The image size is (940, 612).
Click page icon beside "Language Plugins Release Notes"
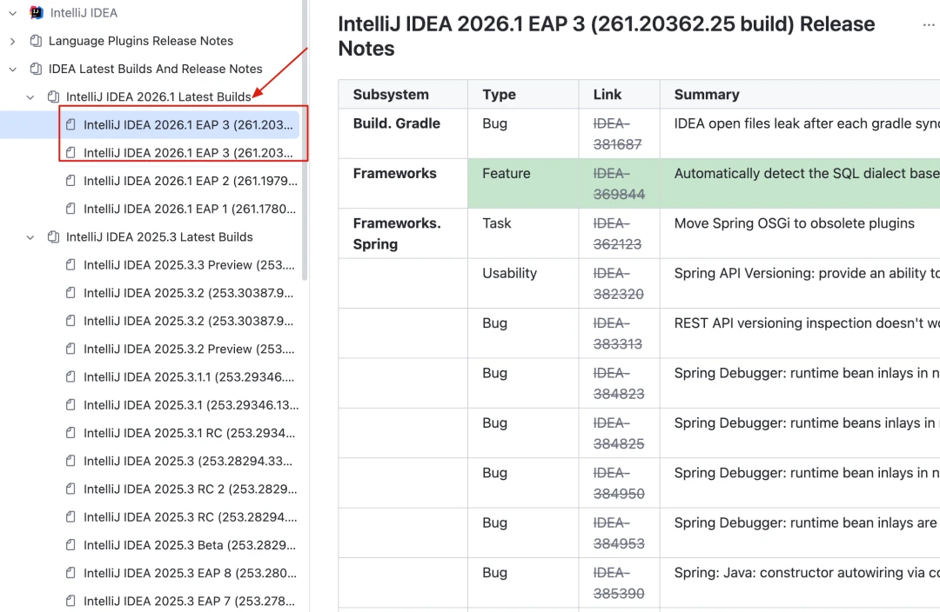pyautogui.click(x=36, y=40)
